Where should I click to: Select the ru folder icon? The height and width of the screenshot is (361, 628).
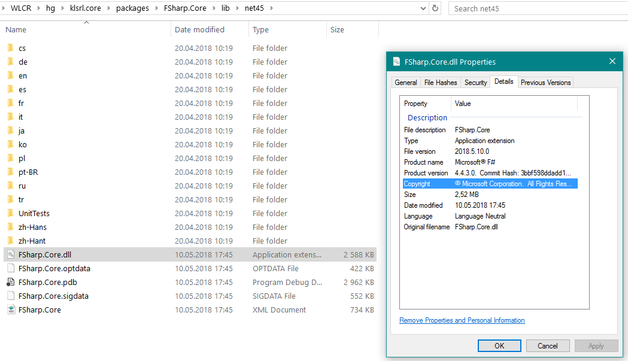11,186
